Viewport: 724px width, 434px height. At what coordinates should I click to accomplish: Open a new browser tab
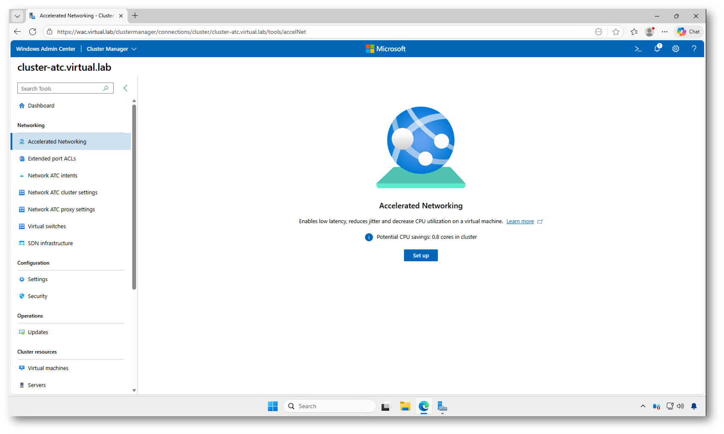pyautogui.click(x=135, y=16)
